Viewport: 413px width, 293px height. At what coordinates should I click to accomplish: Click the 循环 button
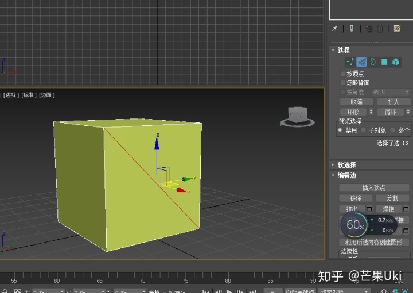[391, 112]
